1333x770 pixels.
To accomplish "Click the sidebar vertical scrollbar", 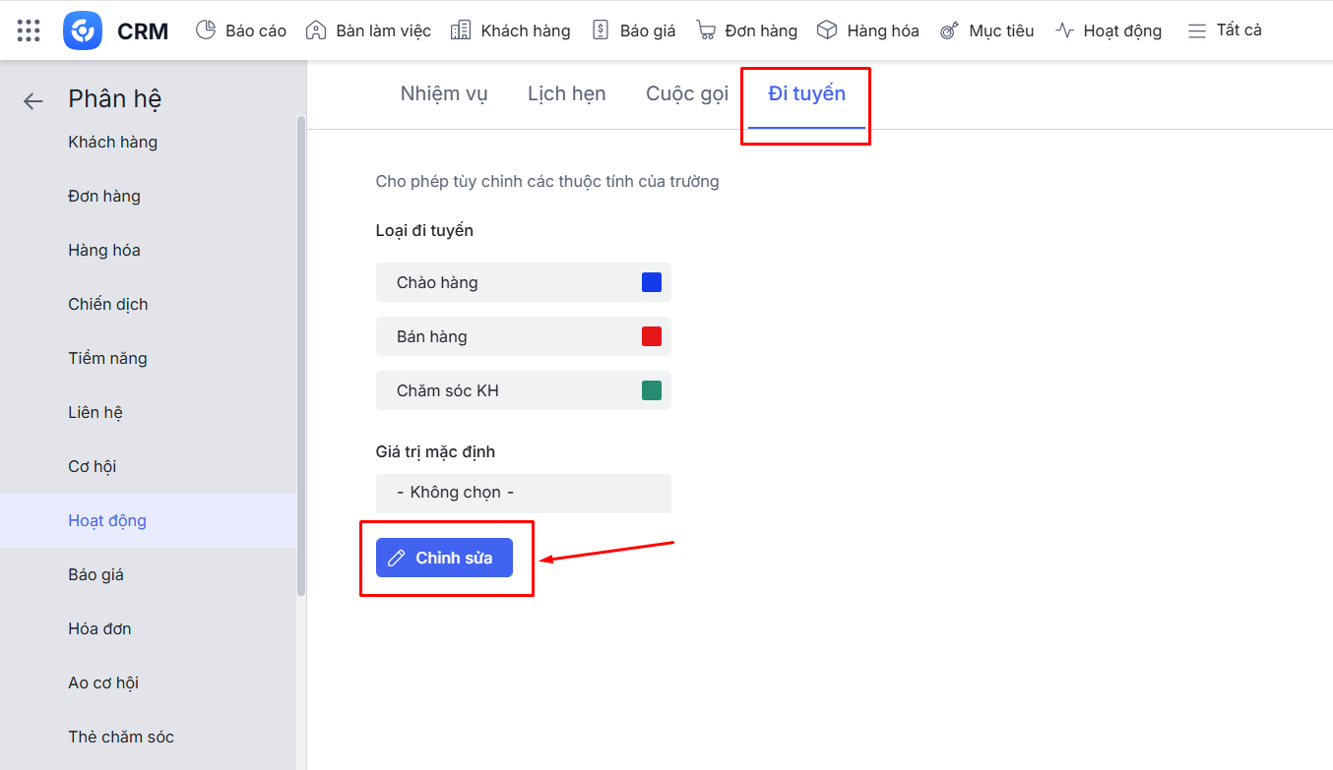I will pos(301,354).
